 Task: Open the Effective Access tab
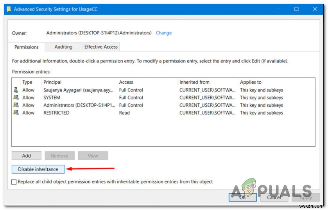click(x=101, y=47)
